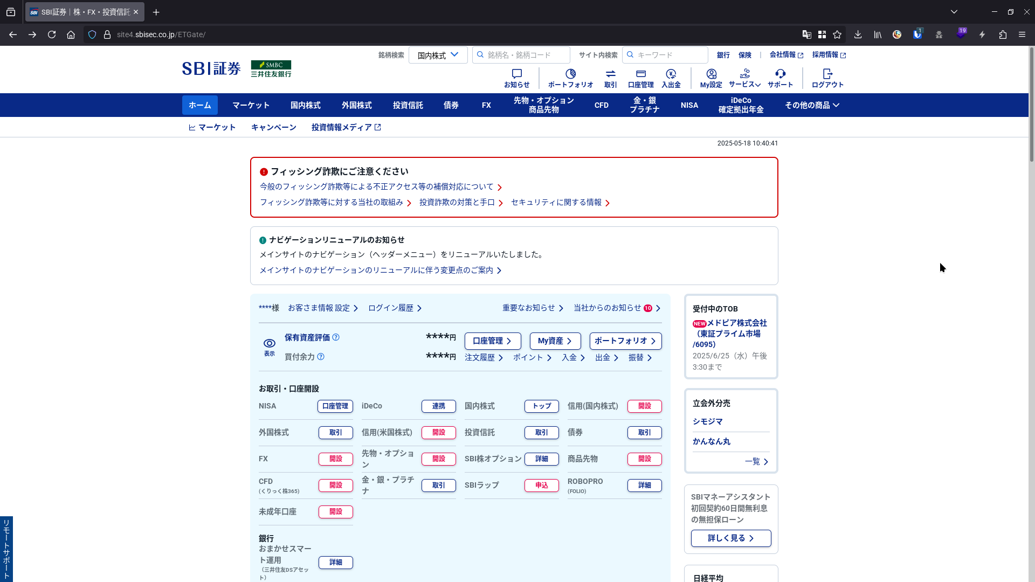Click the My資産 button
The image size is (1035, 582).
click(x=555, y=341)
